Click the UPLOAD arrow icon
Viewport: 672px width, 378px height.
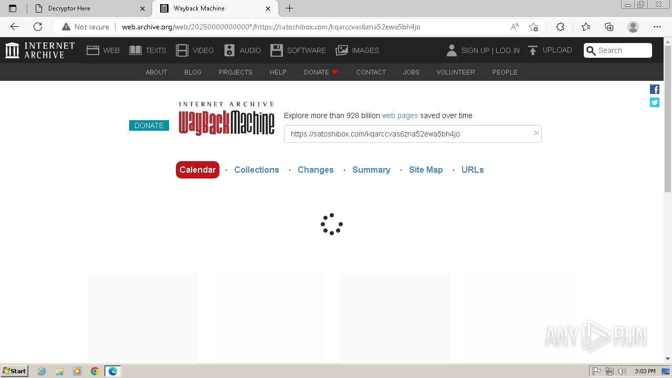coord(533,50)
